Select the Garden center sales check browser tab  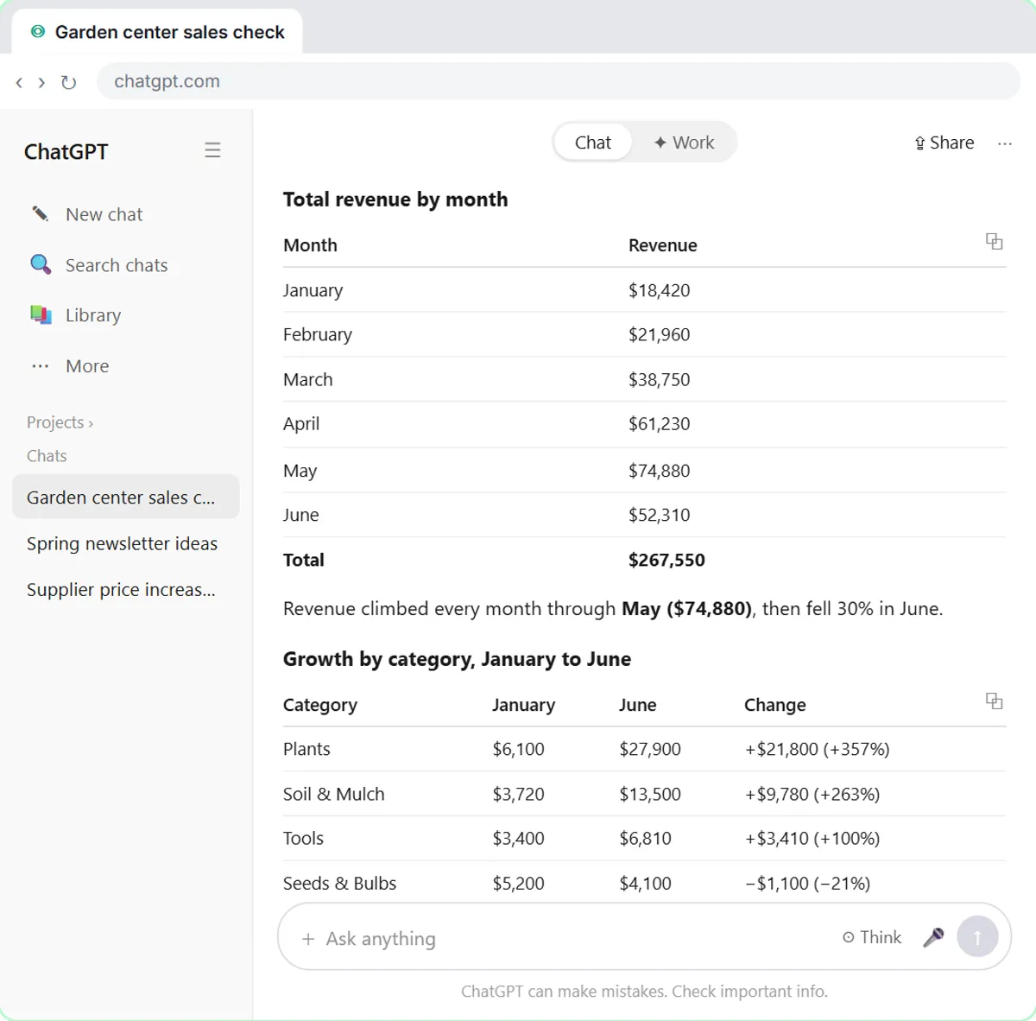157,32
